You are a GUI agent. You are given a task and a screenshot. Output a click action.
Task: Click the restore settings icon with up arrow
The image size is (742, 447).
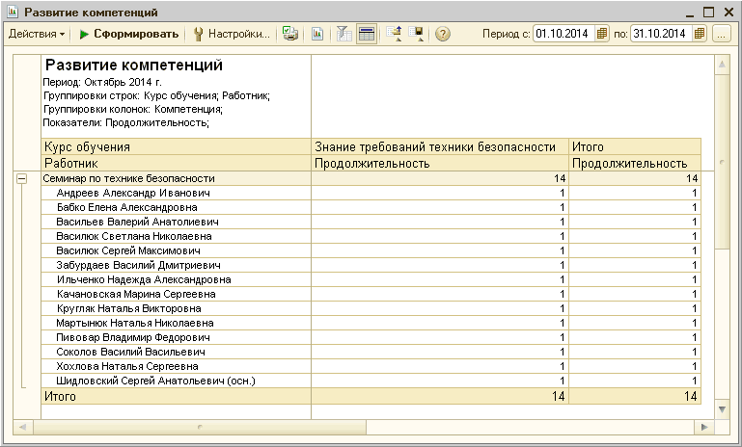pos(395,34)
